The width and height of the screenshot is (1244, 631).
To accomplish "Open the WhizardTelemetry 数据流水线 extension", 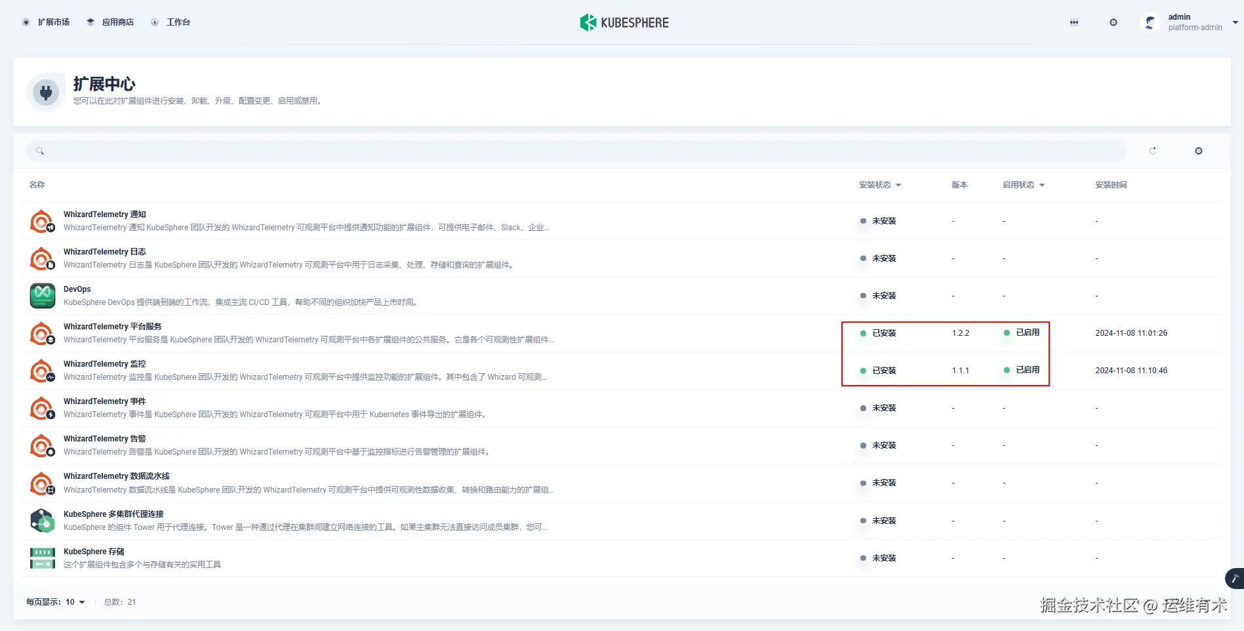I will (x=117, y=476).
